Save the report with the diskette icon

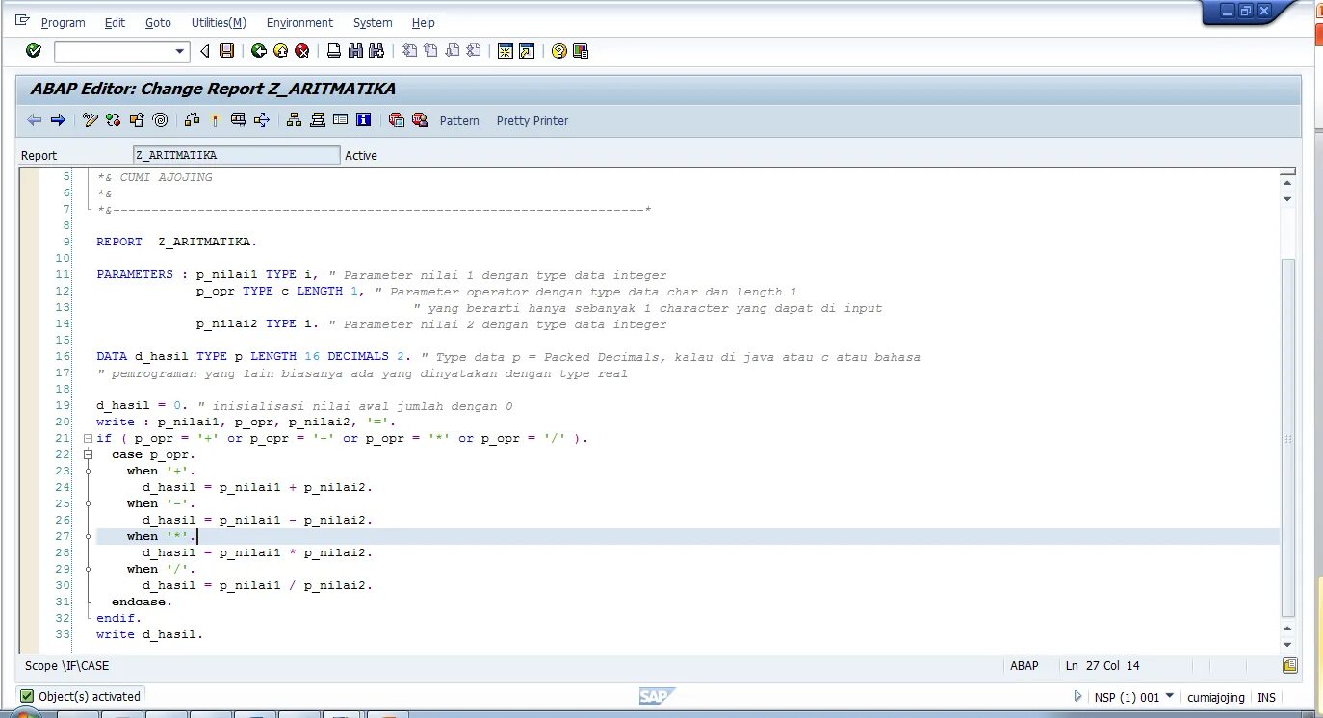click(x=226, y=51)
